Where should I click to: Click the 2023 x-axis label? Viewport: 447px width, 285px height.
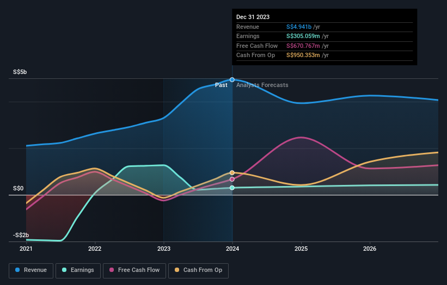[164, 249]
